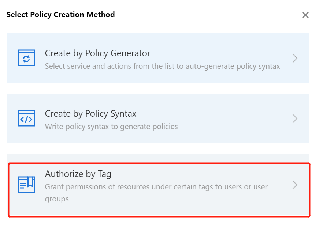Click the Policy Syntax code-bracket icon

click(x=26, y=118)
